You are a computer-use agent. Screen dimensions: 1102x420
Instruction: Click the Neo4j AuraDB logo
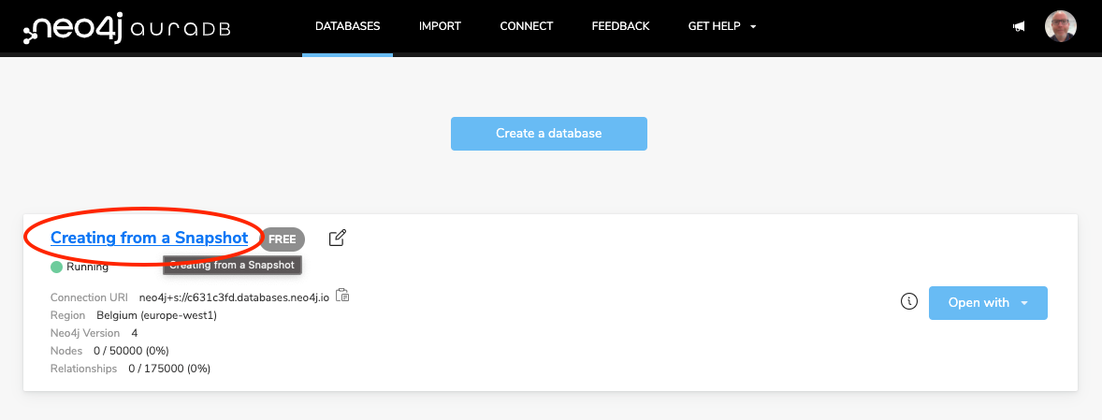126,27
